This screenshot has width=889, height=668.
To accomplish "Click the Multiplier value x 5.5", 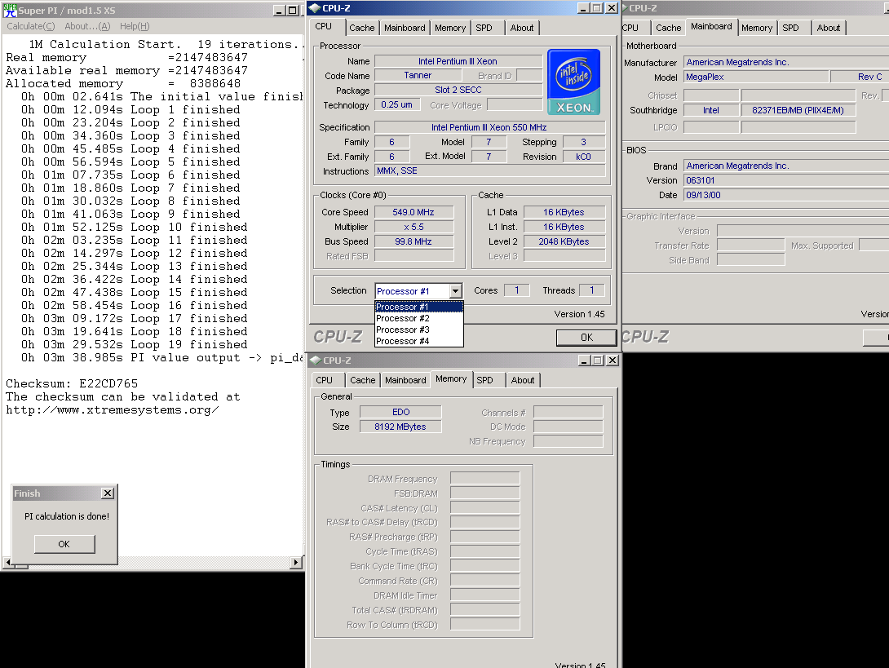I will (414, 227).
